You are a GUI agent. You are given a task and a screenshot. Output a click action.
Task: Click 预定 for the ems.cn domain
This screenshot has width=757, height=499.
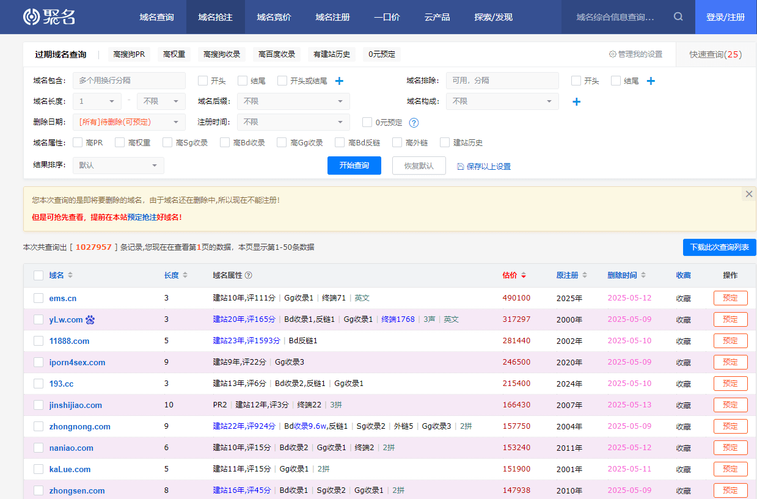[x=730, y=297]
